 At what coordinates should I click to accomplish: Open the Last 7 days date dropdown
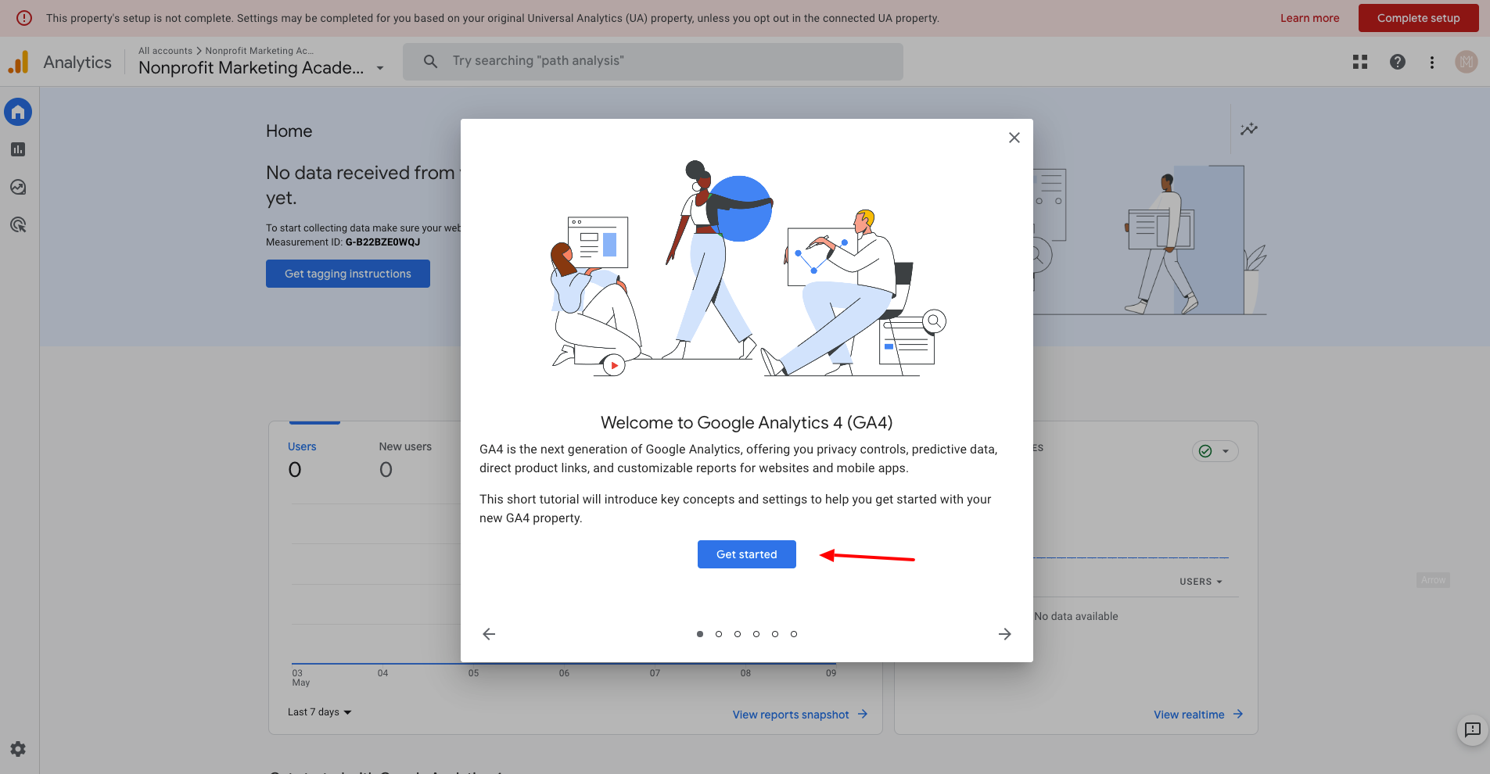click(x=319, y=712)
